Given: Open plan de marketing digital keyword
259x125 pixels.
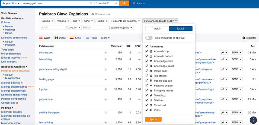Looking at the screenshot, I should tap(53, 69).
